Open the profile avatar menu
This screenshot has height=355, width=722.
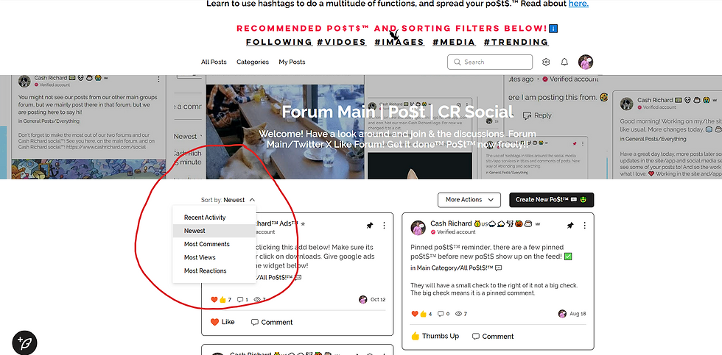tap(585, 62)
